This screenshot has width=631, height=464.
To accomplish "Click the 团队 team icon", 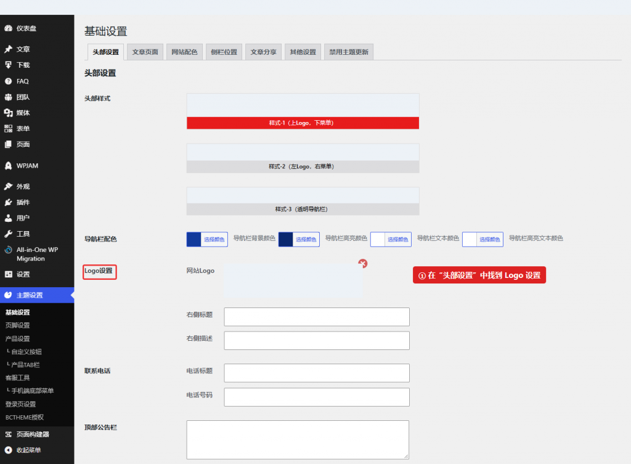I will [8, 97].
